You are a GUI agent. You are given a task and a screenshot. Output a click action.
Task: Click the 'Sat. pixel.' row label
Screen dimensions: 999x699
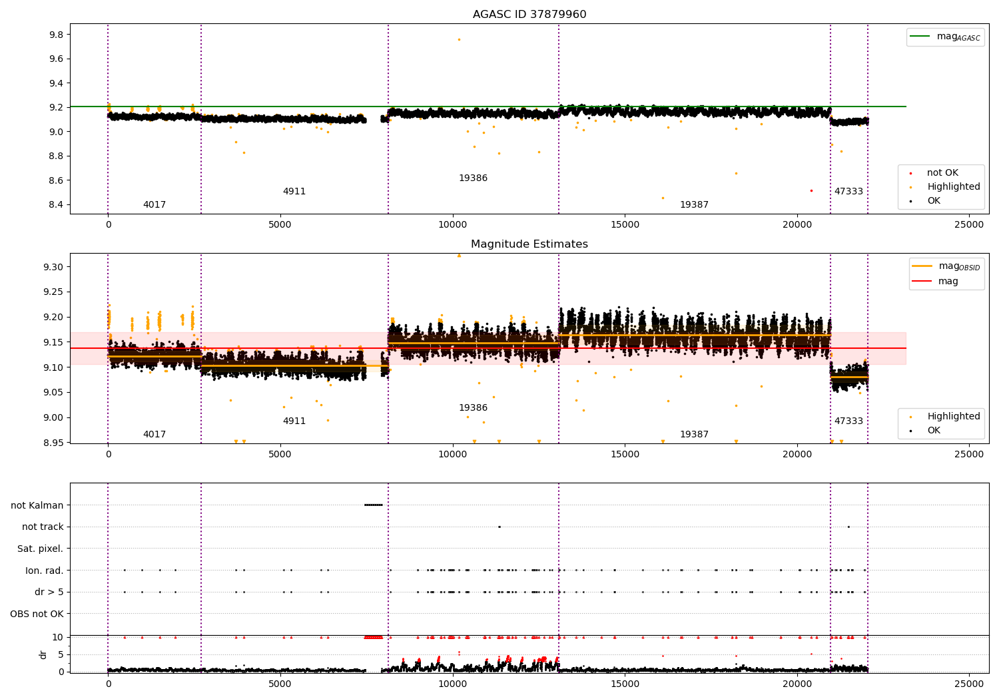(40, 549)
